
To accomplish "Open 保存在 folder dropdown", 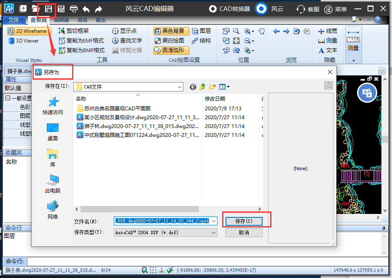I will coord(180,87).
